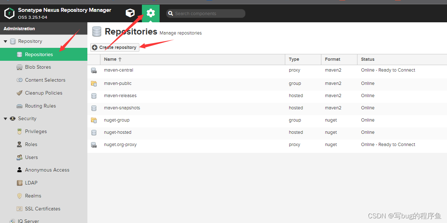Open the SSL Certificates page
Screen dimensions: 447x223
click(44, 209)
